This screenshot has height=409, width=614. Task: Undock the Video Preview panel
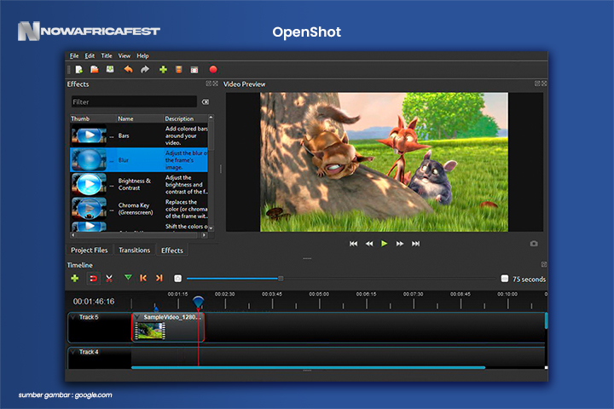click(x=537, y=84)
